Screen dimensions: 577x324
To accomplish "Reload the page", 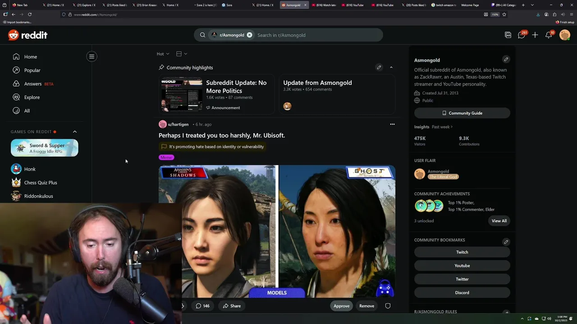I will (30, 14).
